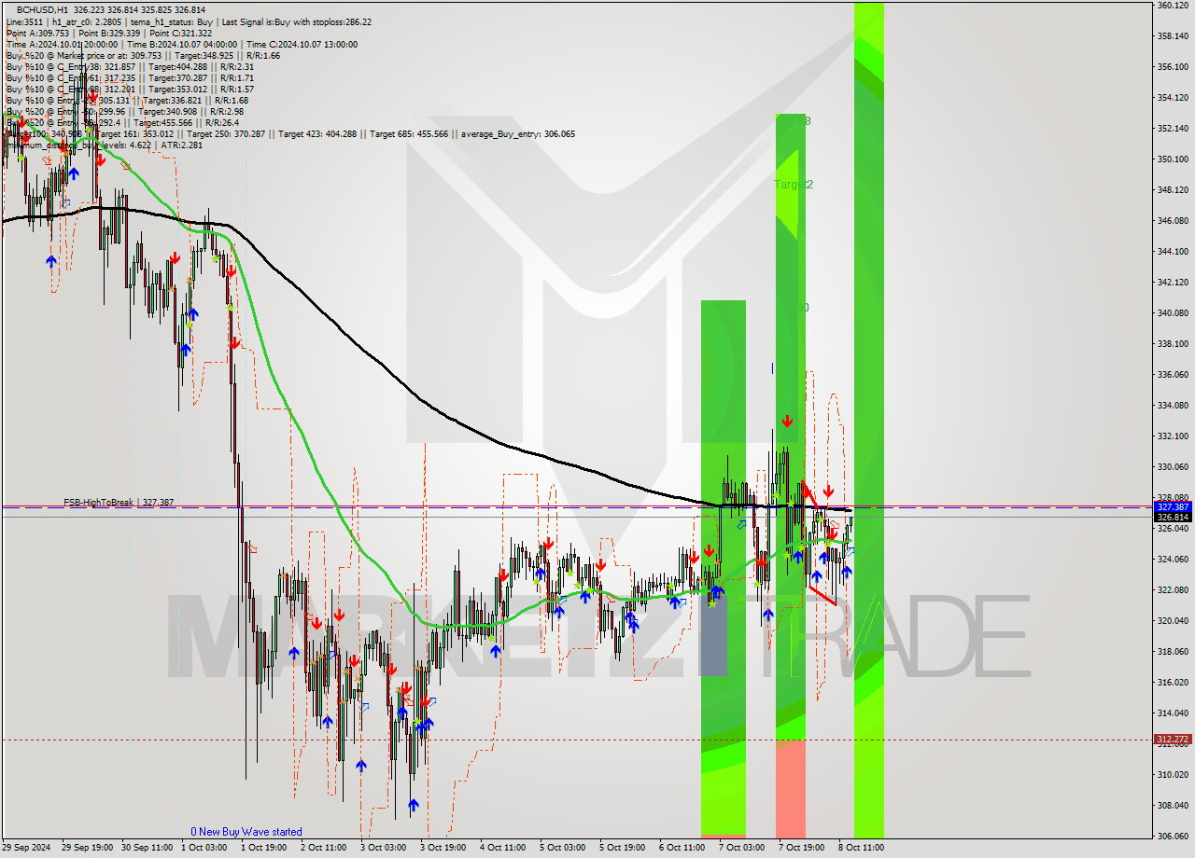Image resolution: width=1195 pixels, height=858 pixels.
Task: Click the '7 Oct 19:00' time axis label
Action: pyautogui.click(x=801, y=848)
